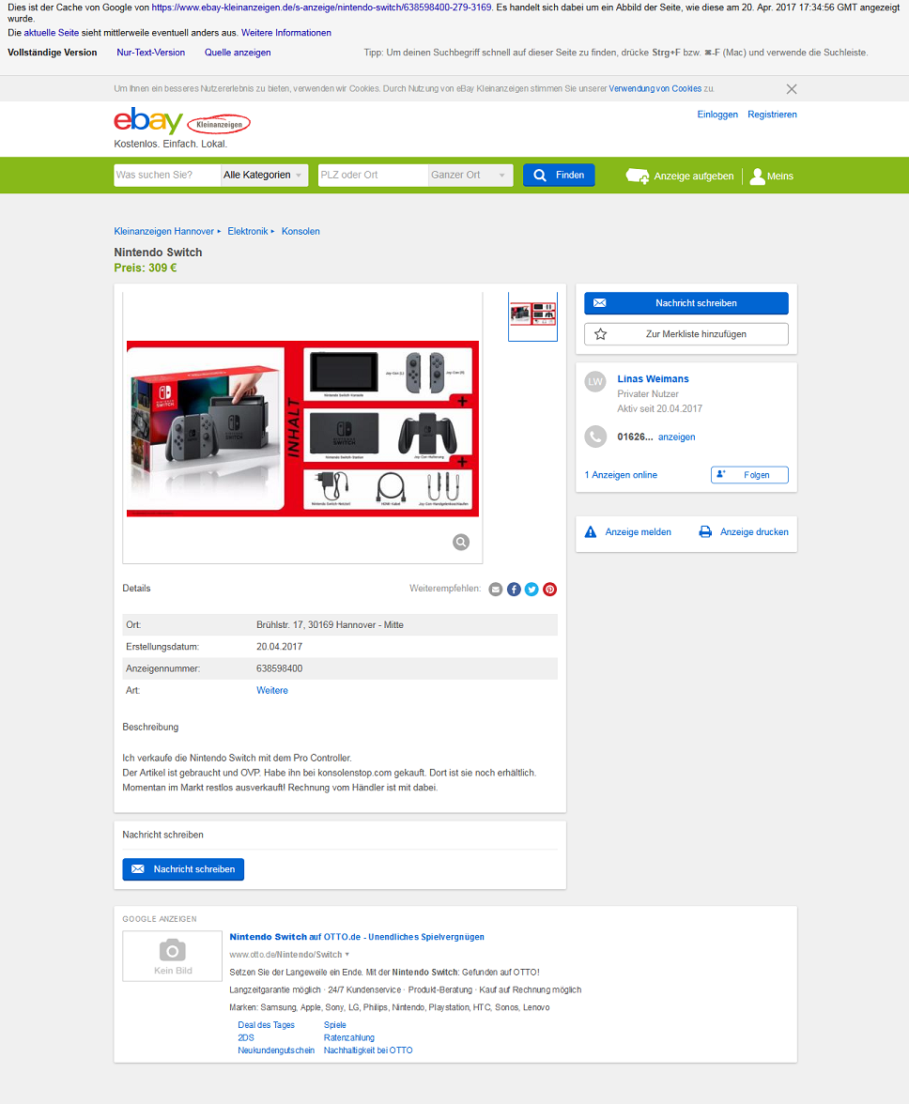
Task: Open the Elektronik breadcrumb
Action: point(248,232)
